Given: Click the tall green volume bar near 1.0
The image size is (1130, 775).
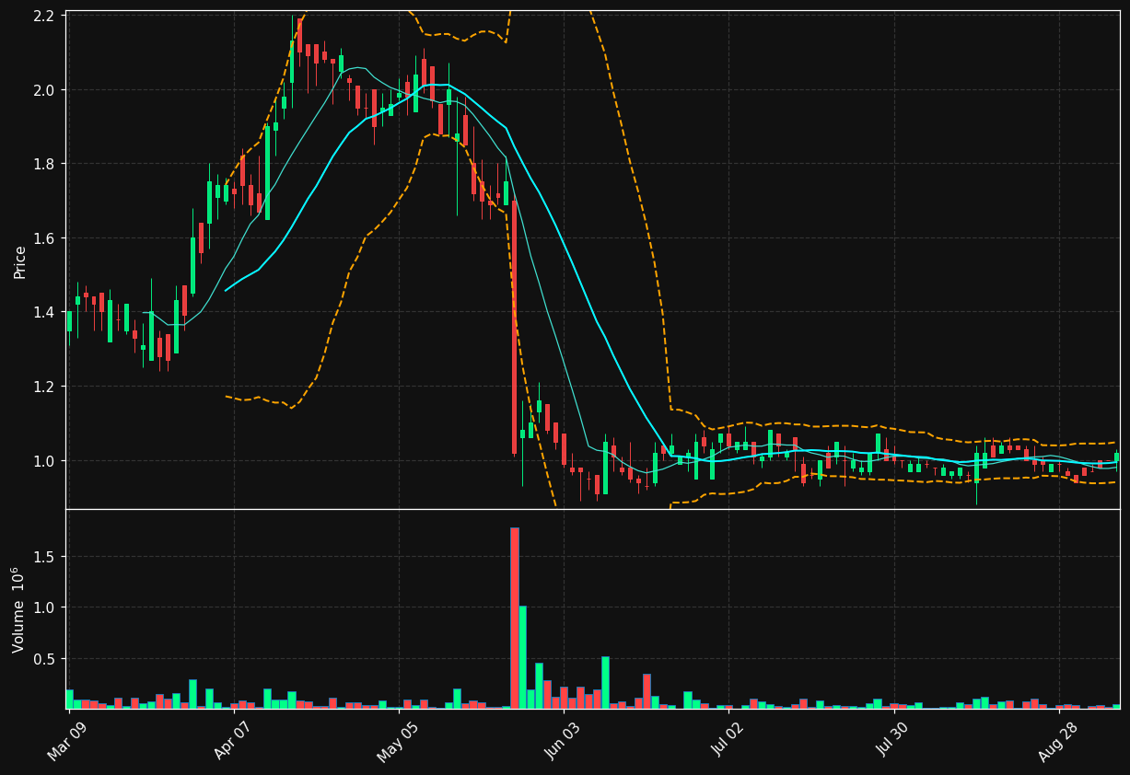Looking at the screenshot, I should coord(523,657).
